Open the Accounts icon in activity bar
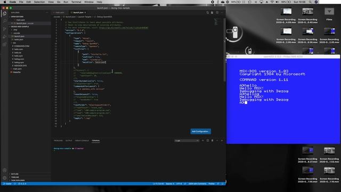Screen dimensions: 341x192 tap(5, 170)
